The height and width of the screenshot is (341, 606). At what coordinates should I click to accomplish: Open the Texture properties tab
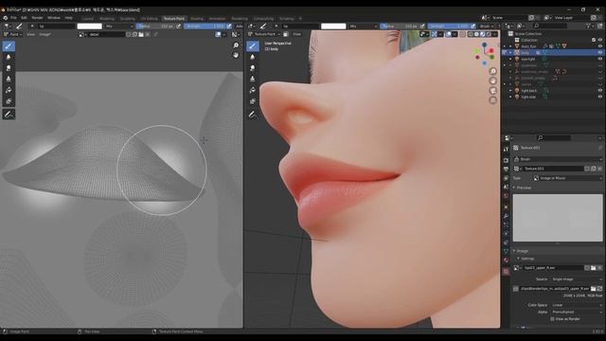pyautogui.click(x=506, y=272)
